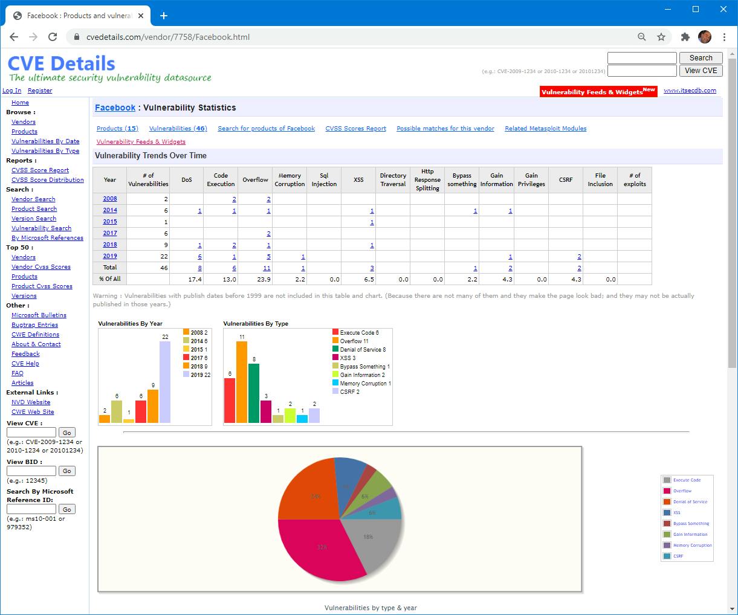Click Go button next to View BID
The height and width of the screenshot is (615, 738).
67,471
